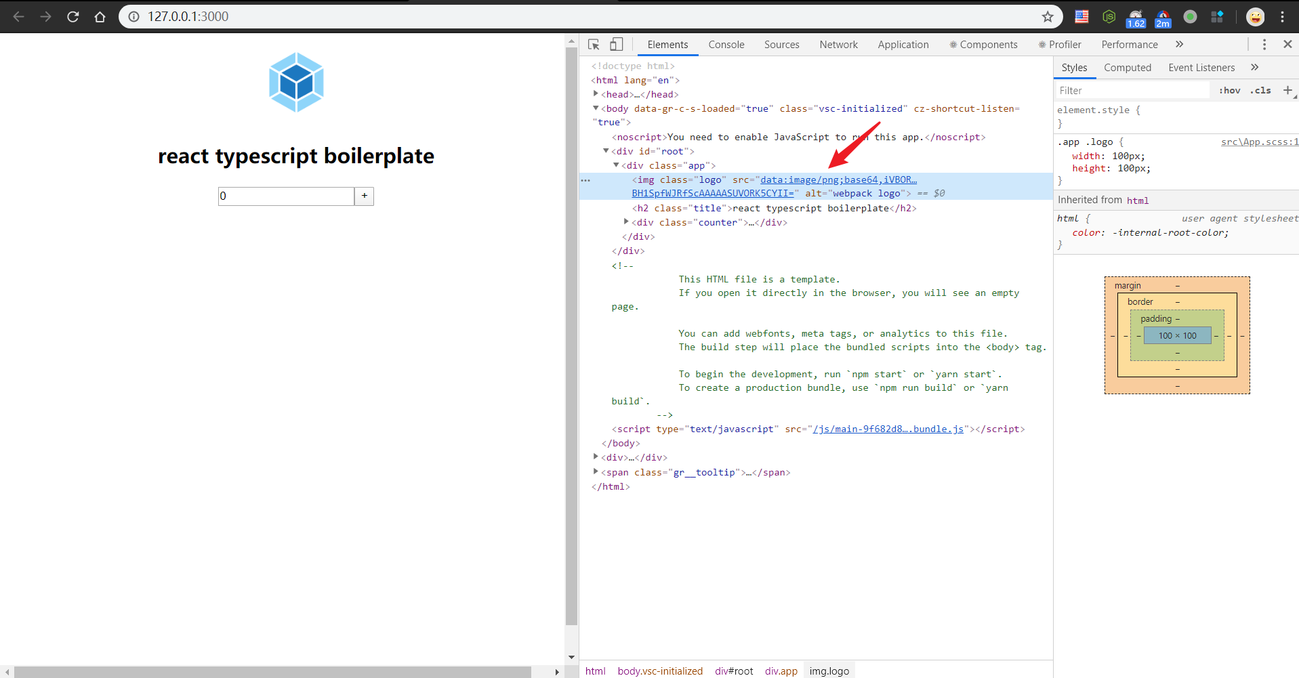This screenshot has height=678, width=1299.
Task: Select the Event Listeners sidebar tab
Action: (x=1201, y=68)
